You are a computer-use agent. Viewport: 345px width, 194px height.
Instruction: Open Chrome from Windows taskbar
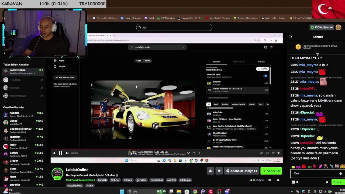195,192
